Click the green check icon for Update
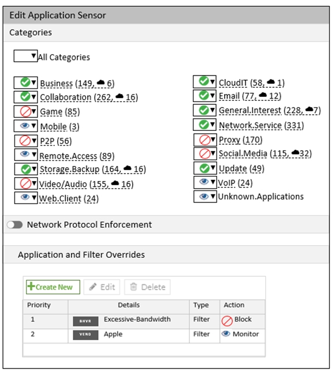The image size is (335, 376). [x=204, y=168]
